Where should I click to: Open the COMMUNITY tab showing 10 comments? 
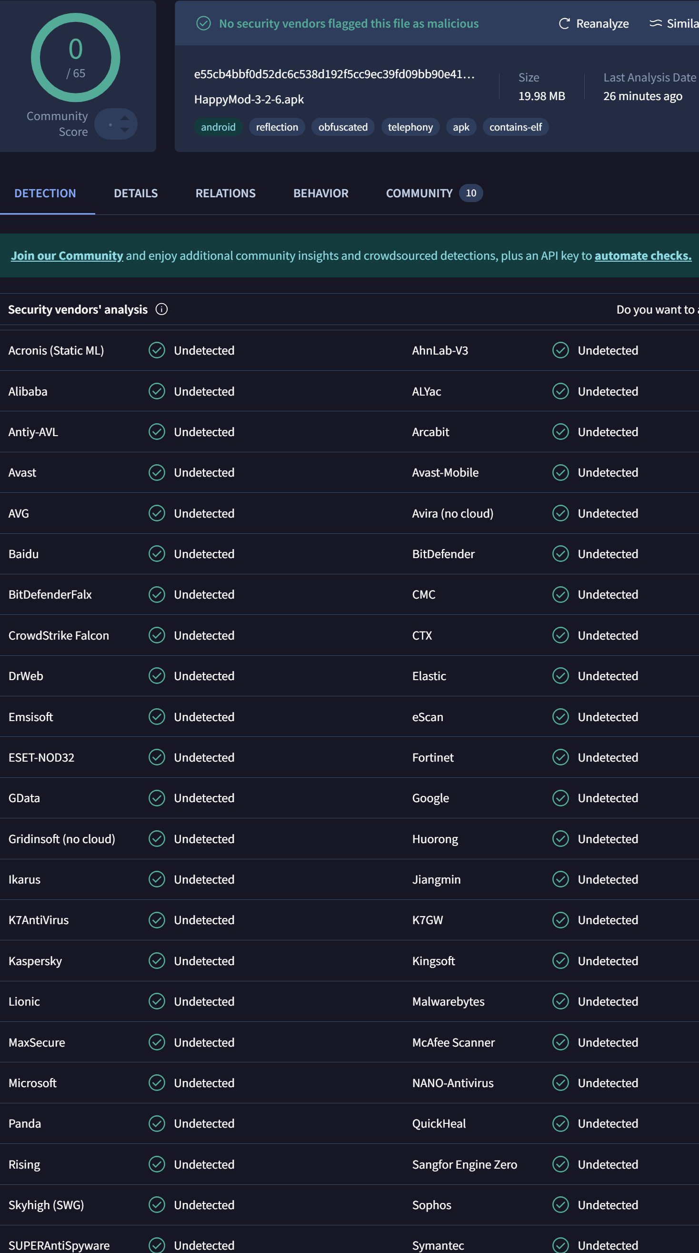click(419, 193)
